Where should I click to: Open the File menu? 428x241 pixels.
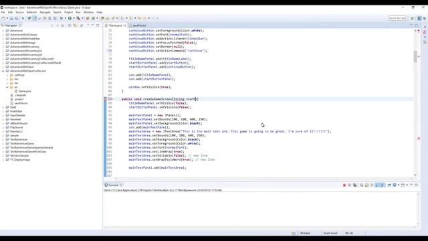[3, 12]
